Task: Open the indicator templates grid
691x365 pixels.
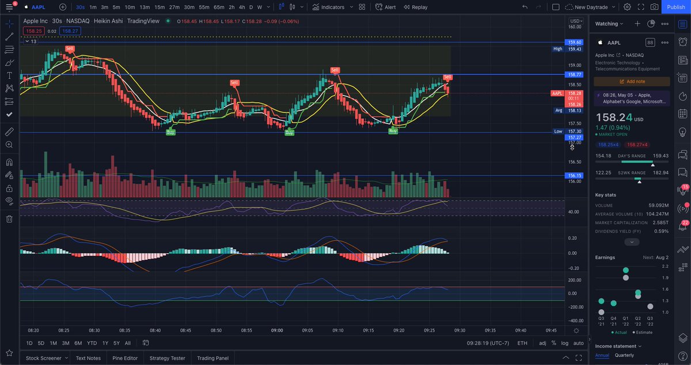Action: pyautogui.click(x=362, y=7)
